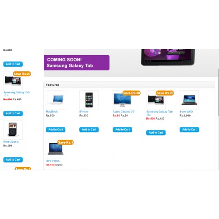Image resolution: width=219 pixels, height=219 pixels.
Task: Open the Sony VAIO product link
Action: point(186,112)
